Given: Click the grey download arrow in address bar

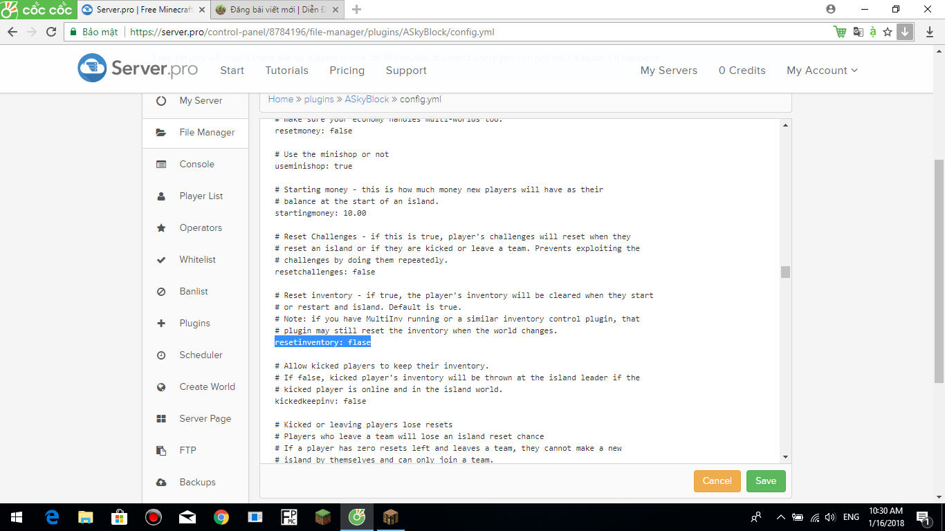Looking at the screenshot, I should [x=905, y=32].
